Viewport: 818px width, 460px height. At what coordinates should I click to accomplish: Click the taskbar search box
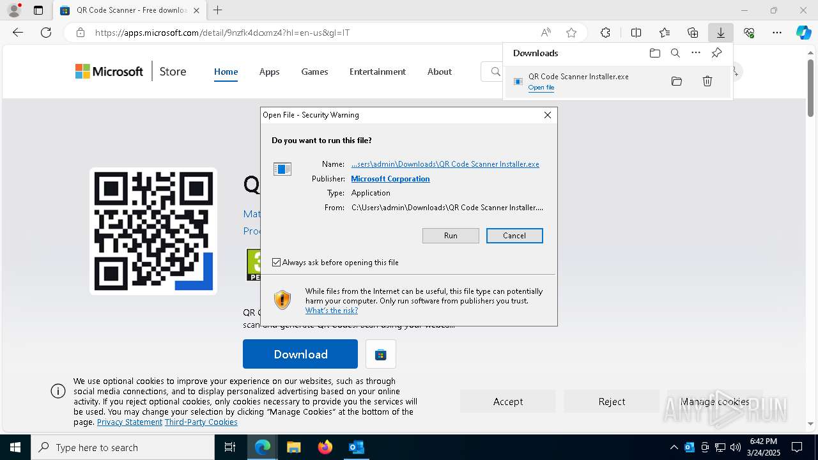click(123, 447)
